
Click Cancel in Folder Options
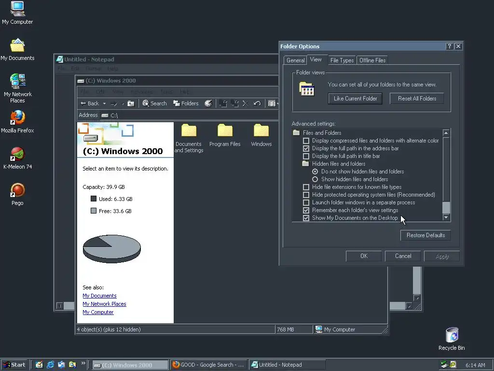(403, 256)
